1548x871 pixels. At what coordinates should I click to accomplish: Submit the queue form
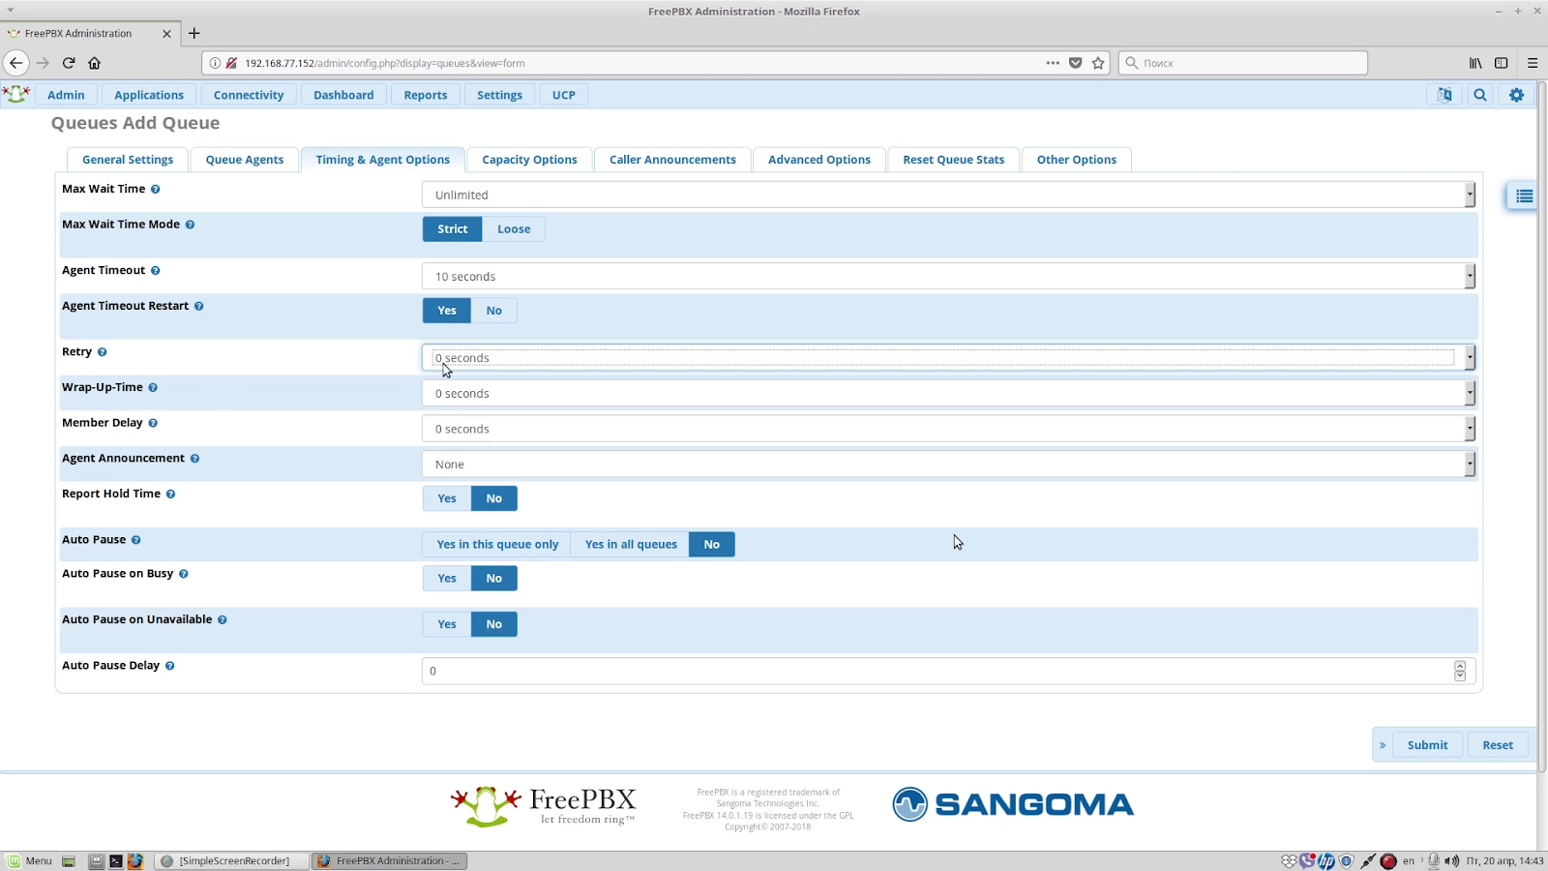click(x=1428, y=745)
